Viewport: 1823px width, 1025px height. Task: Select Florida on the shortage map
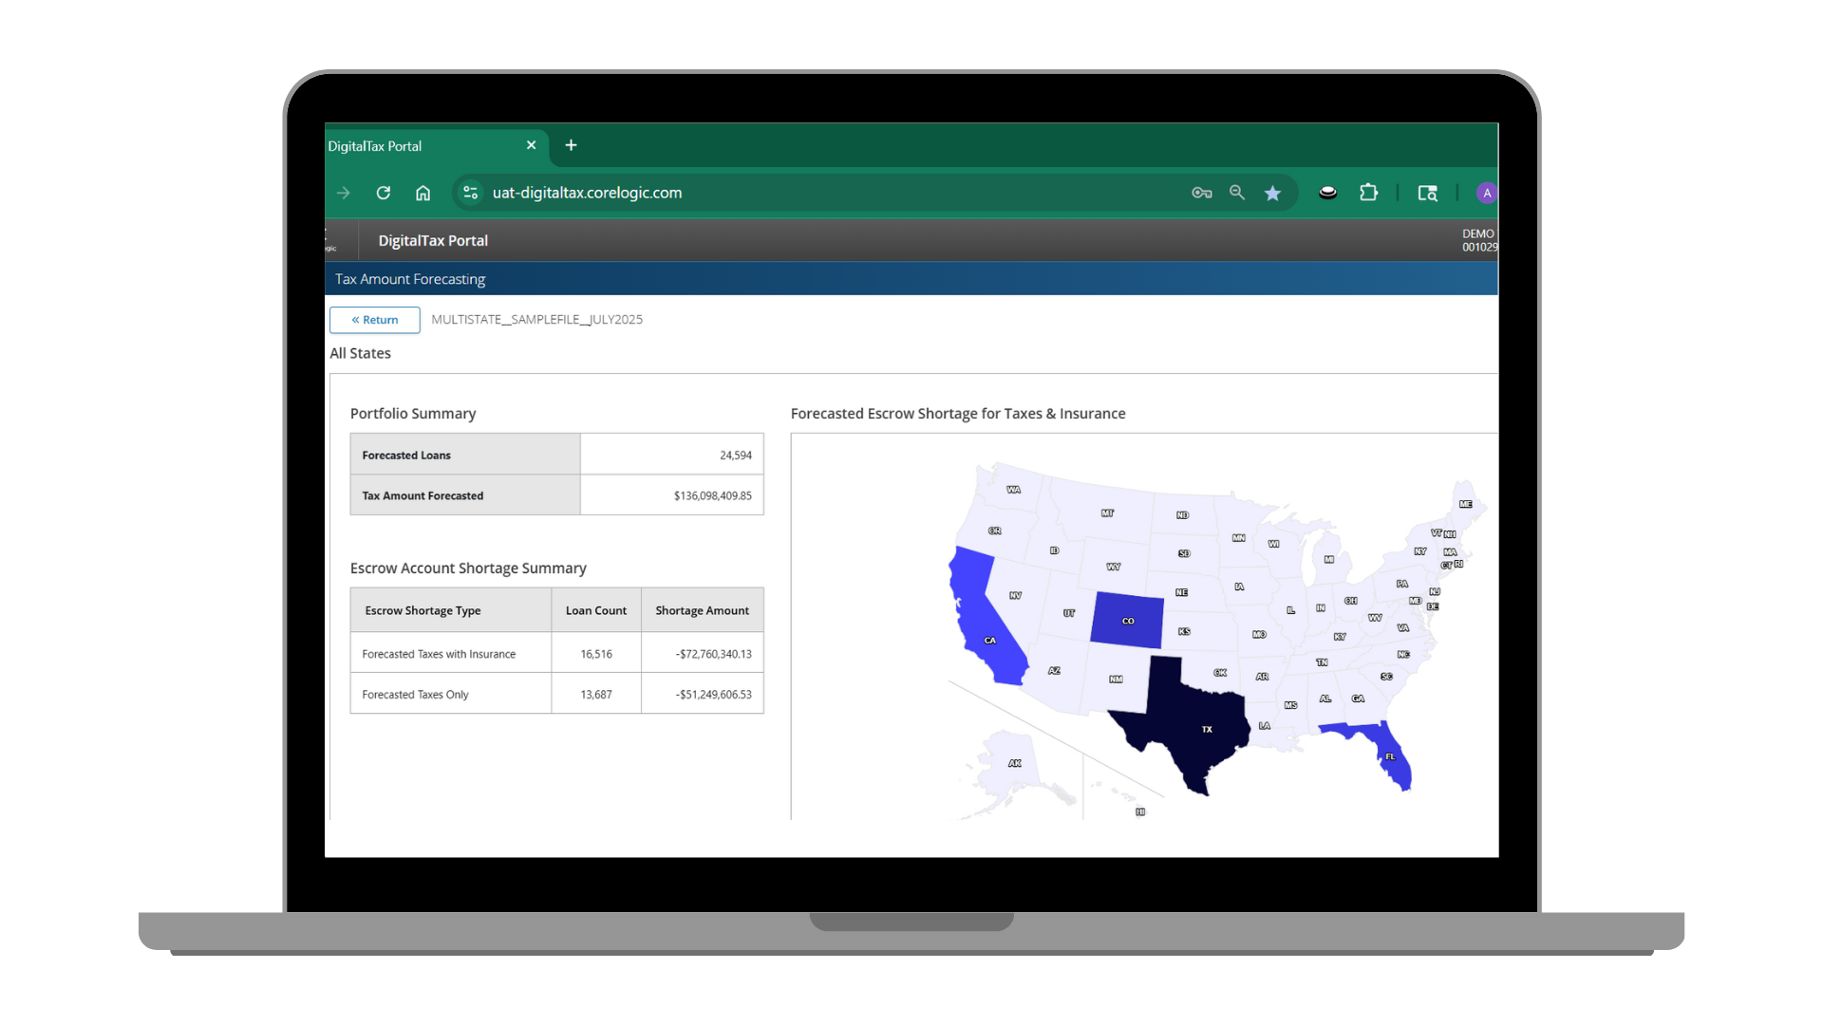click(1394, 759)
